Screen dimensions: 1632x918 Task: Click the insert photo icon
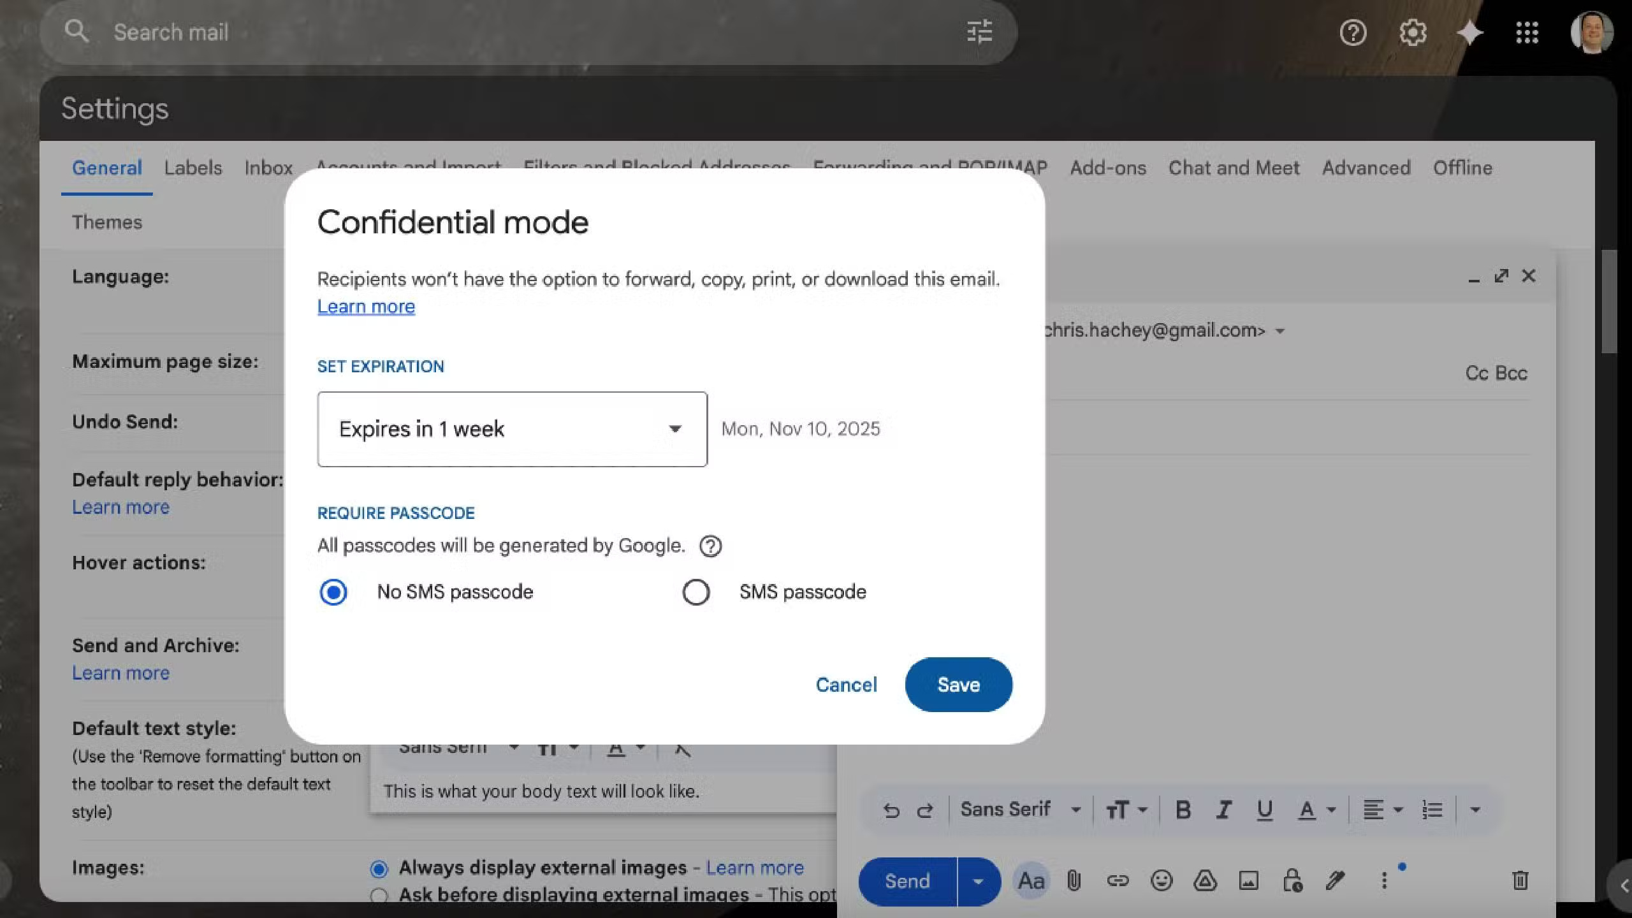(1248, 881)
